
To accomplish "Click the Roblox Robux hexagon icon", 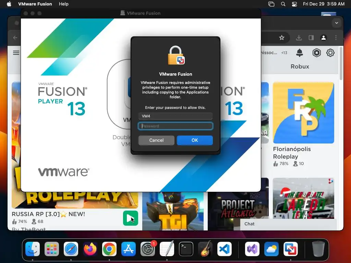I will pos(316,53).
